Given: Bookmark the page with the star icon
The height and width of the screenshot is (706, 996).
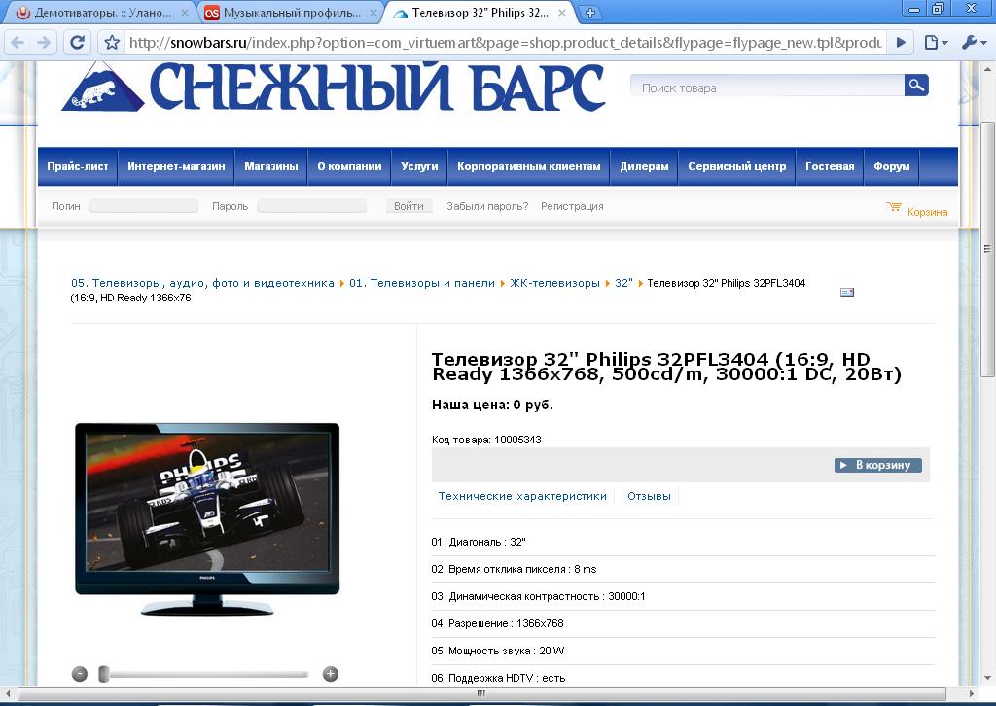Looking at the screenshot, I should [x=112, y=43].
